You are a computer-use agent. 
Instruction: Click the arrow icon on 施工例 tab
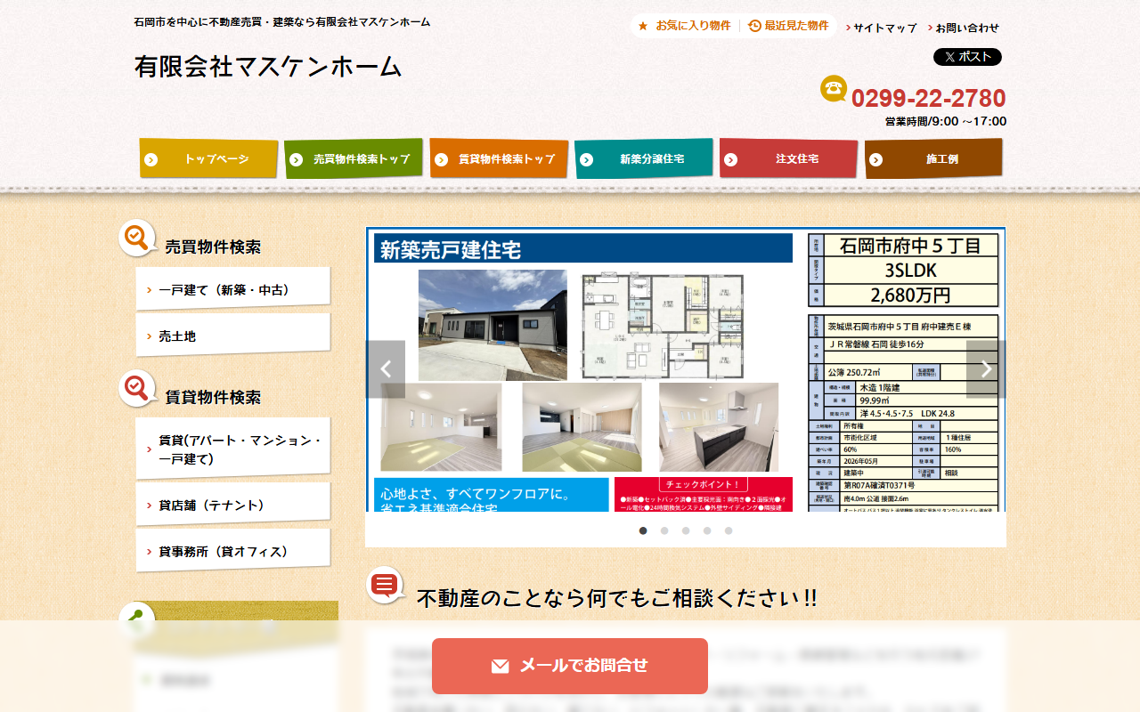[876, 160]
